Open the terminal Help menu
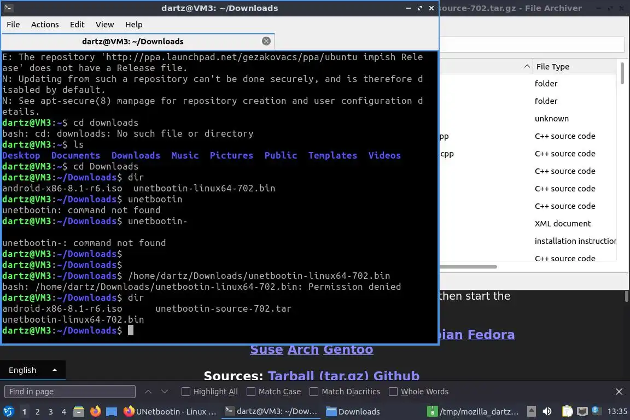The height and width of the screenshot is (420, 630). point(134,25)
